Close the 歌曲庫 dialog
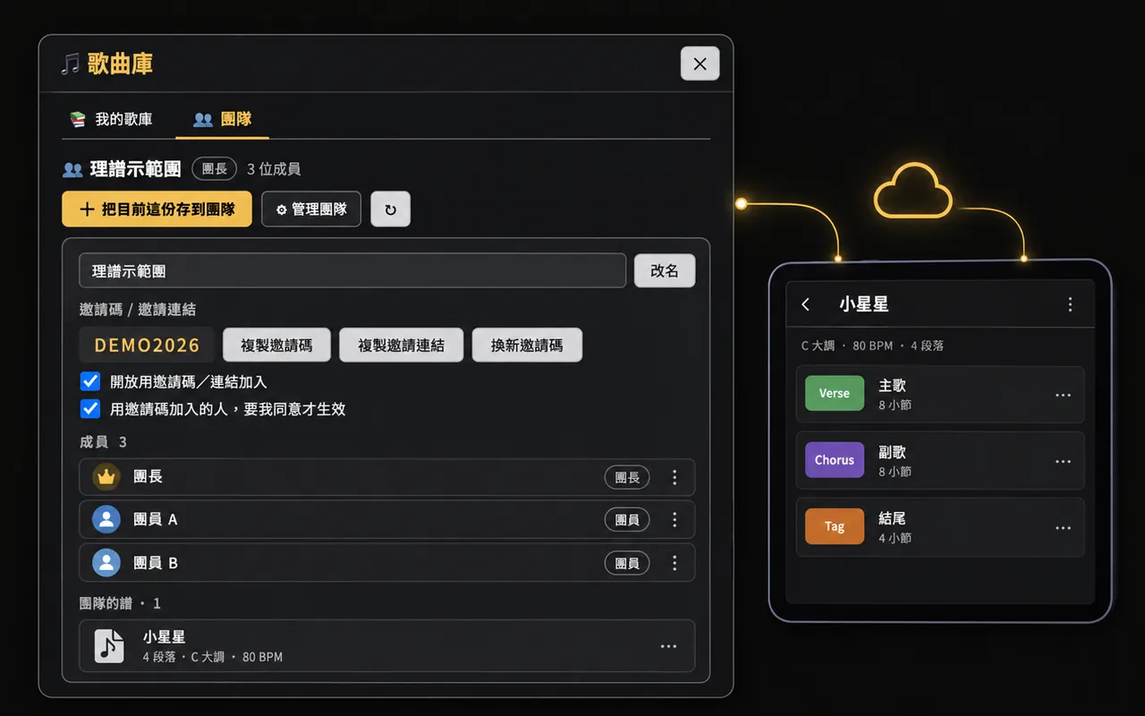Image resolution: width=1145 pixels, height=716 pixels. click(x=700, y=64)
